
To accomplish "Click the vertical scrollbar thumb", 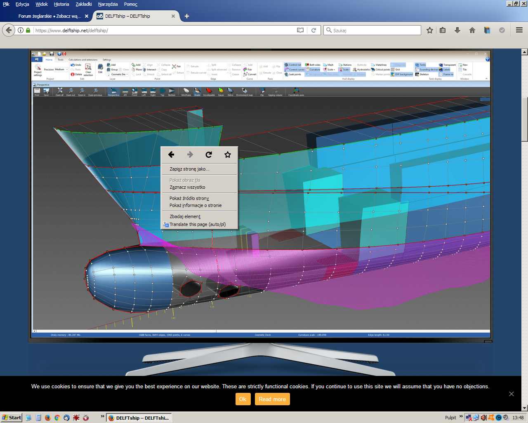I will click(x=525, y=119).
